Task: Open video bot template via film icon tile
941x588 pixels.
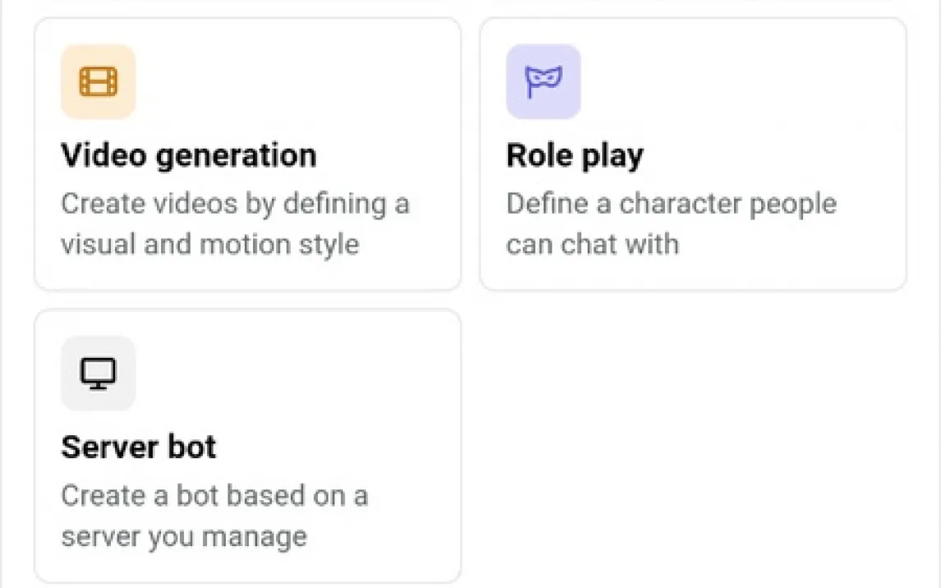Action: 99,81
